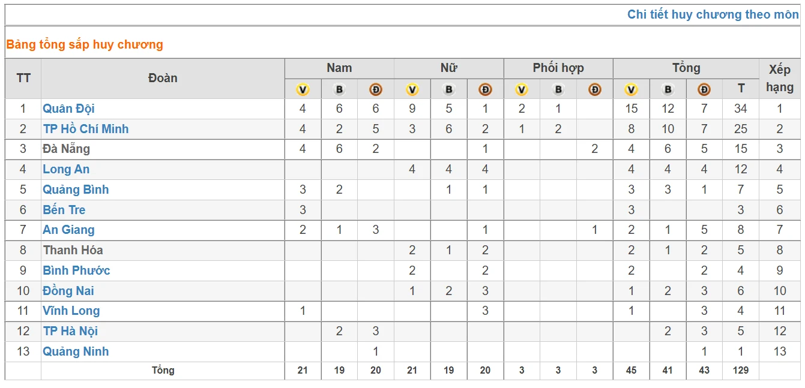The height and width of the screenshot is (388, 805).
Task: Select the Bến Tre team link
Action: click(64, 210)
